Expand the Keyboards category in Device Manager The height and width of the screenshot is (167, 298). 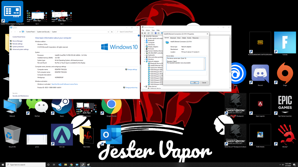(144, 55)
